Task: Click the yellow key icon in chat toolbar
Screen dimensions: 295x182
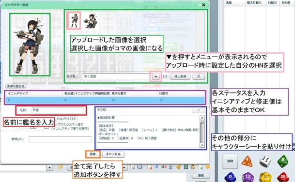Action: click(x=61, y=167)
